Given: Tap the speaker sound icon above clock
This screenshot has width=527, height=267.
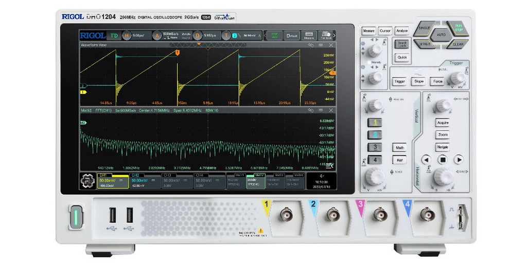Looking at the screenshot, I should point(322,176).
